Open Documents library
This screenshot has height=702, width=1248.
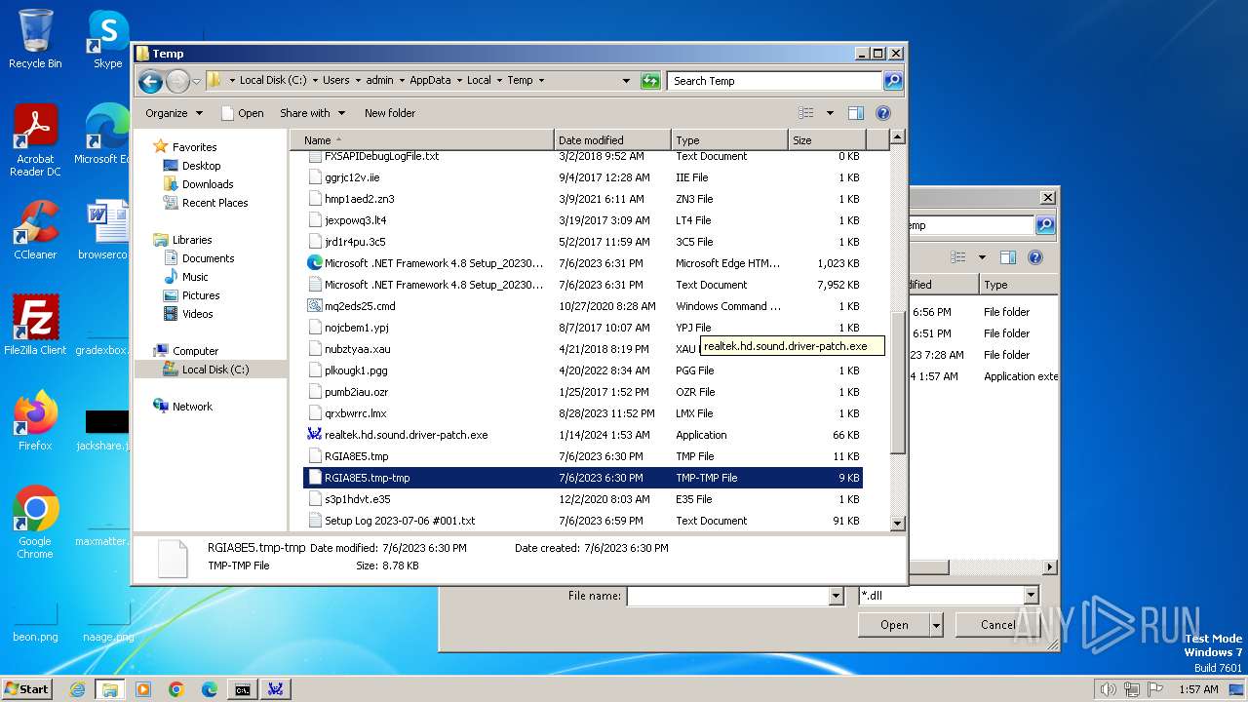pyautogui.click(x=208, y=258)
